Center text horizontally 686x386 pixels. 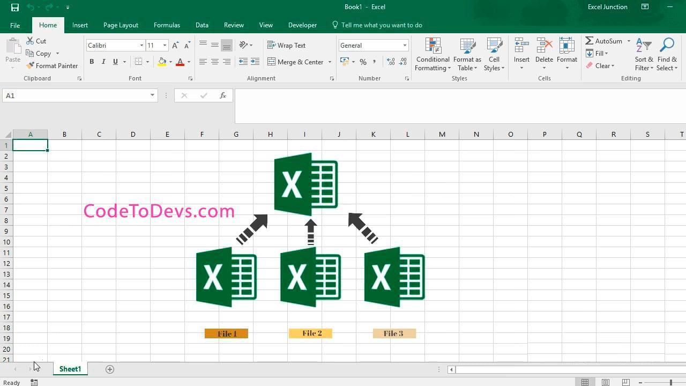coord(214,62)
